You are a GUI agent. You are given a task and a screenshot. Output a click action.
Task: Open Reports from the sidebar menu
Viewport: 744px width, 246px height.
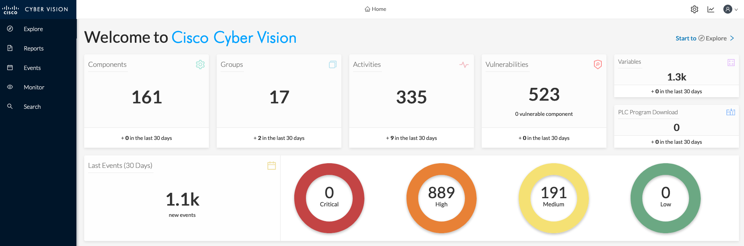(34, 48)
